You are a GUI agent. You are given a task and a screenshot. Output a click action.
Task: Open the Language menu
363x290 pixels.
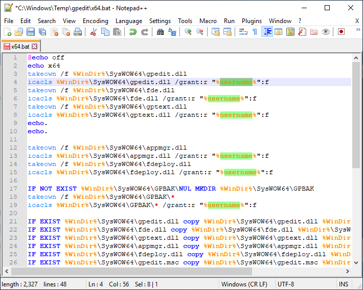click(x=129, y=21)
